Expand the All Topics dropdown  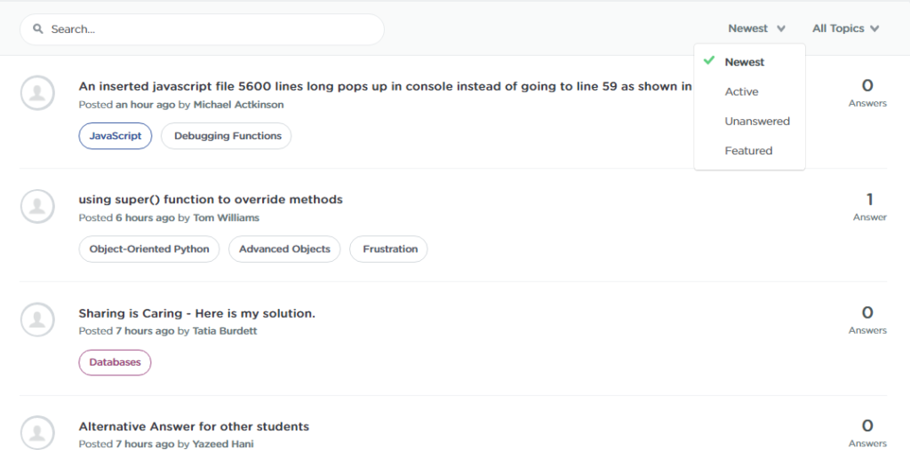(845, 28)
